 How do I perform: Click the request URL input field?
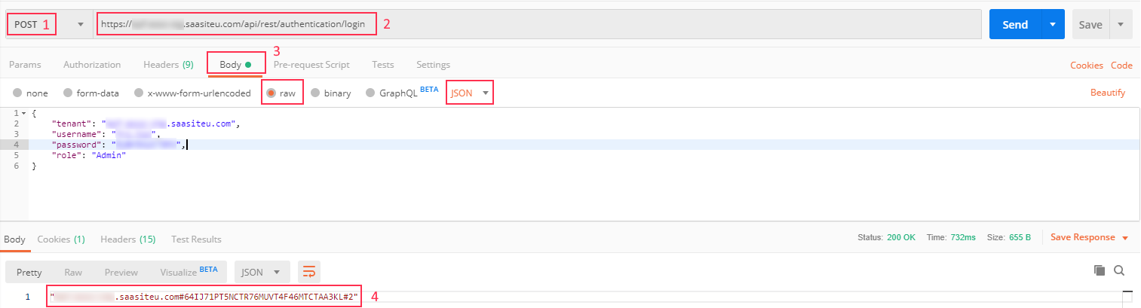click(528, 25)
